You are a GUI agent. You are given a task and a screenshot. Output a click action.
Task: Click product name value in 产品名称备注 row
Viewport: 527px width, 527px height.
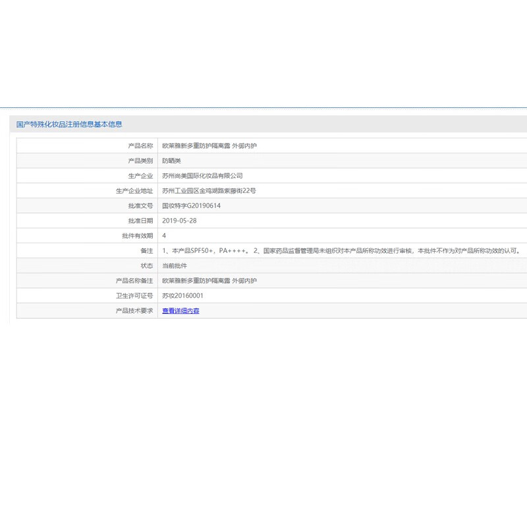(209, 281)
